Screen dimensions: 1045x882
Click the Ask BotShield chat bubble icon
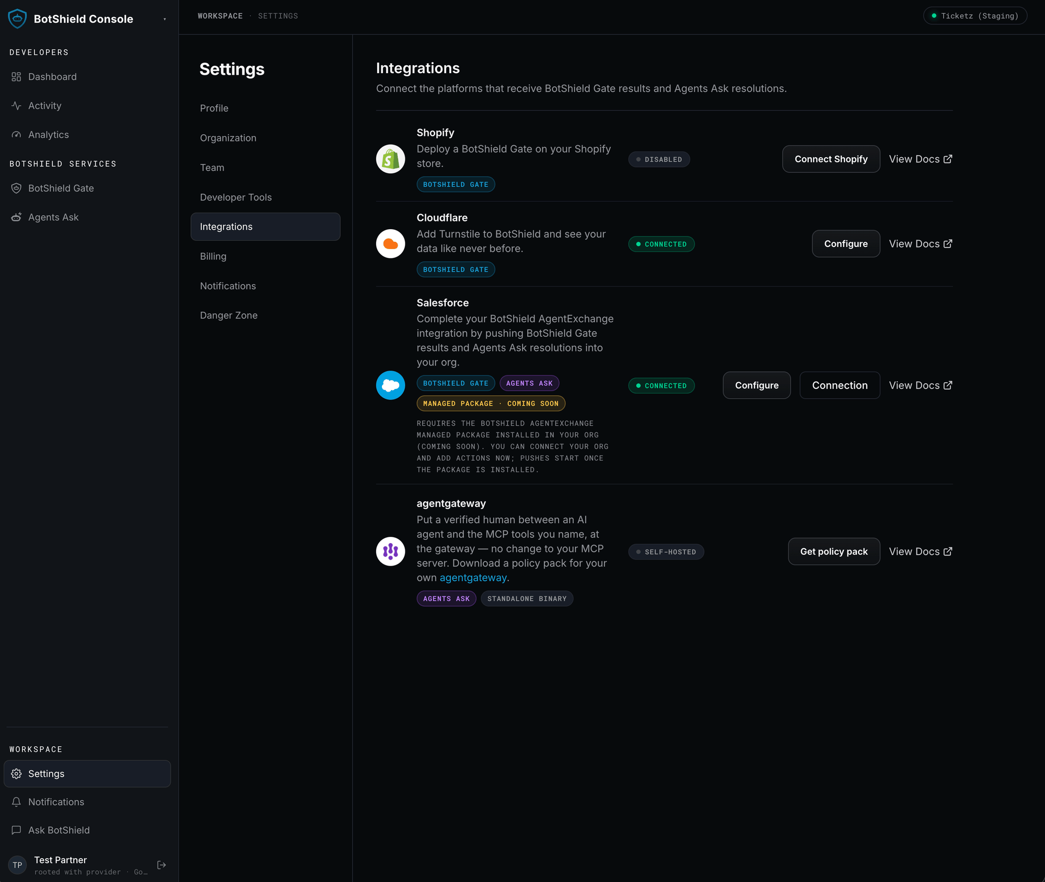click(x=16, y=830)
